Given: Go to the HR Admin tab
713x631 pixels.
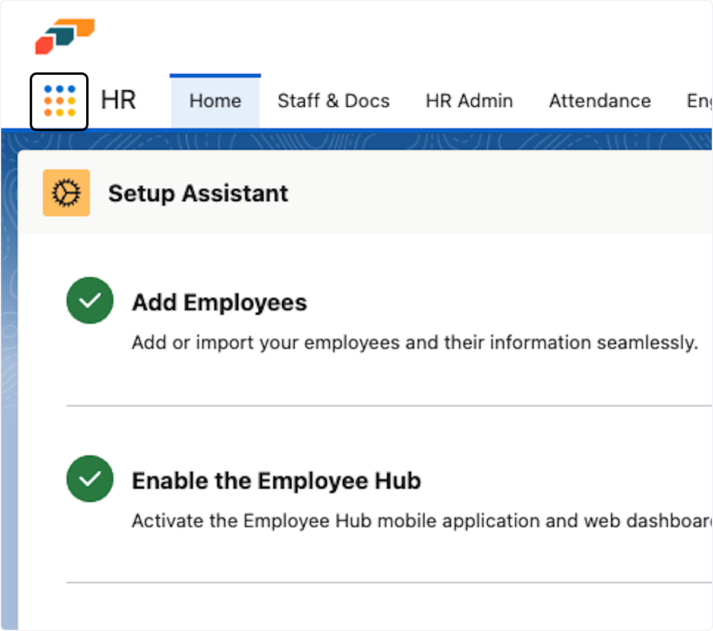Looking at the screenshot, I should (469, 102).
